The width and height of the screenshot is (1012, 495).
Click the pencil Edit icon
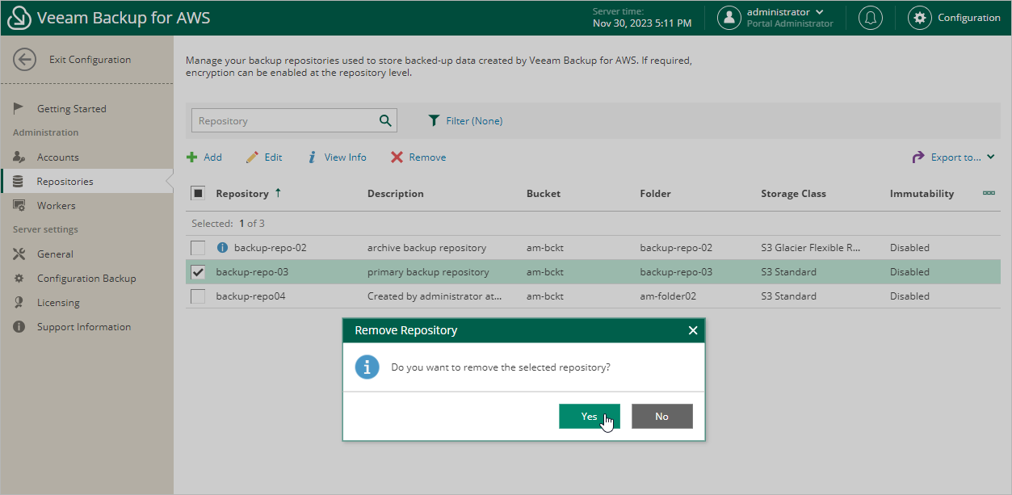click(x=252, y=157)
